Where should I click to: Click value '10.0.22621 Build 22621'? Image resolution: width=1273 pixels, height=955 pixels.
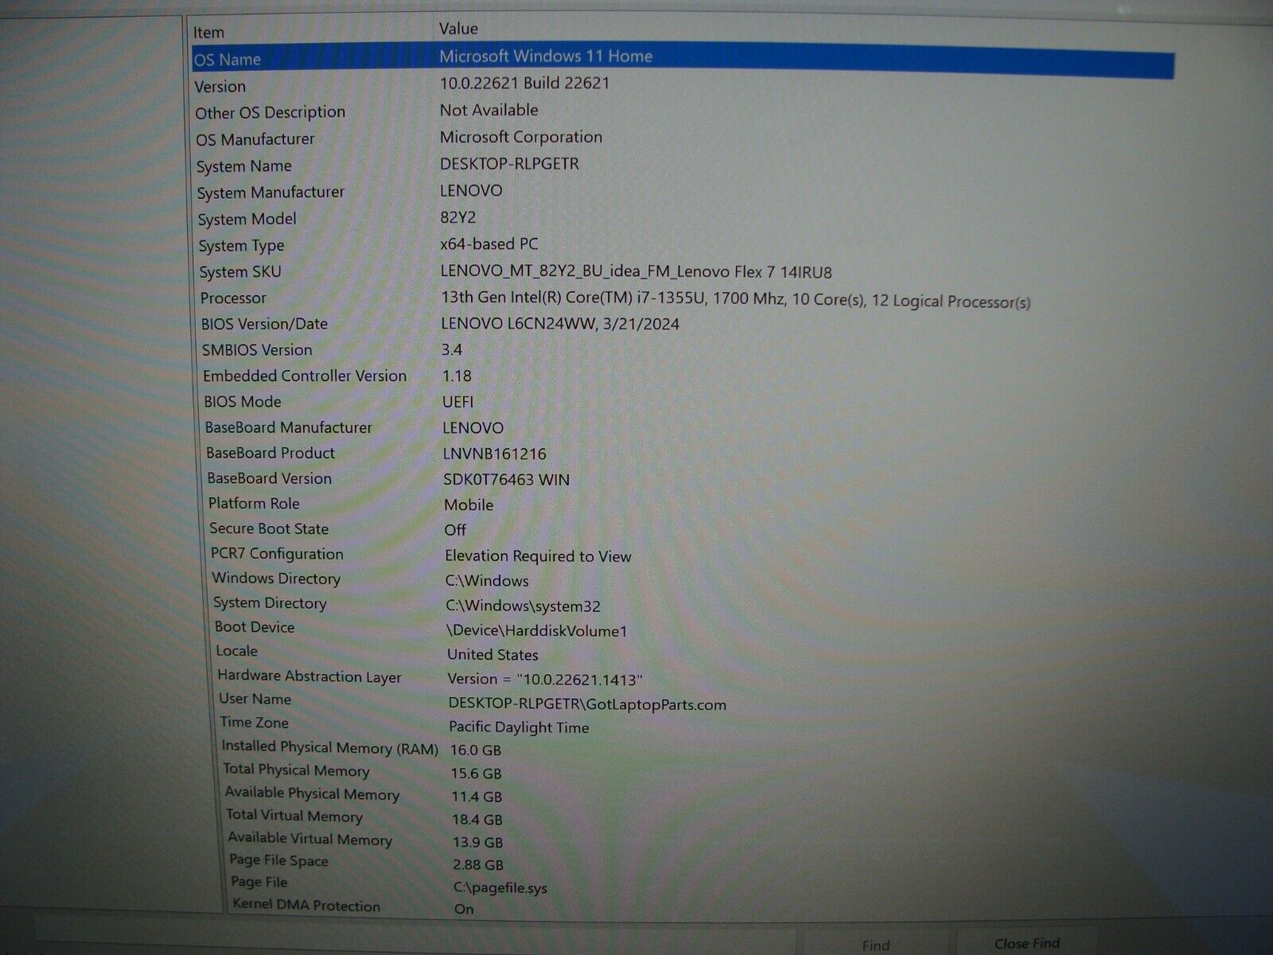pyautogui.click(x=524, y=84)
